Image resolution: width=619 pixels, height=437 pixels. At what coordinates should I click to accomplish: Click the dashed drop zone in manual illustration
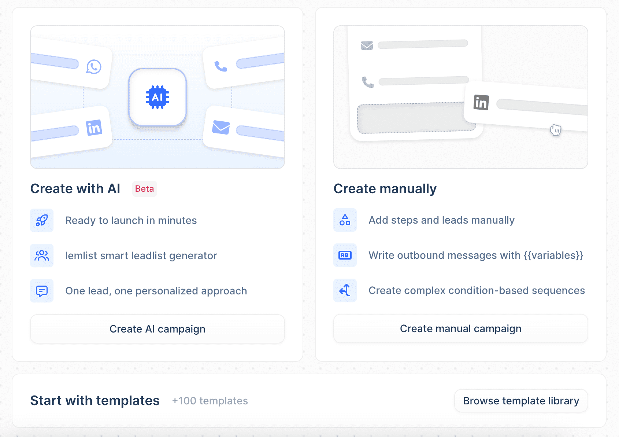point(410,119)
